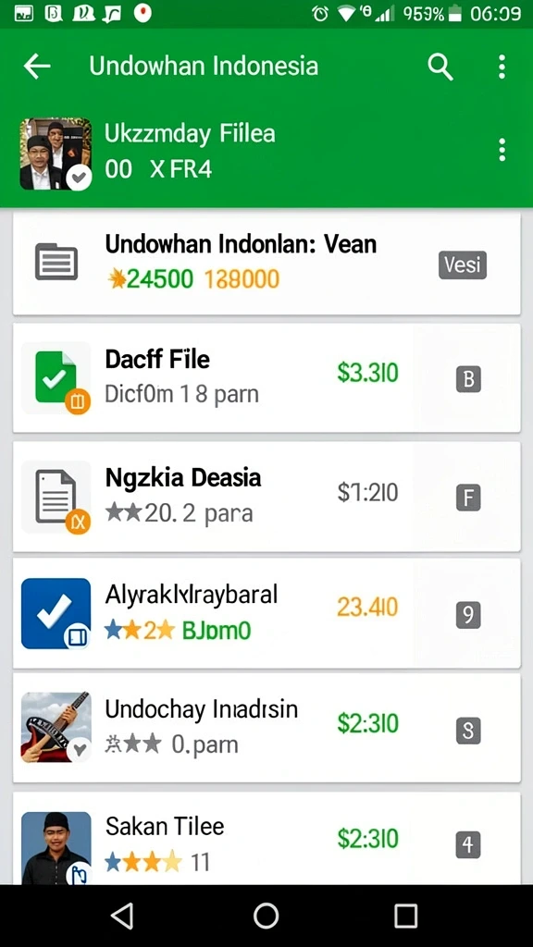Tap the B badge on Dacff File

(468, 380)
